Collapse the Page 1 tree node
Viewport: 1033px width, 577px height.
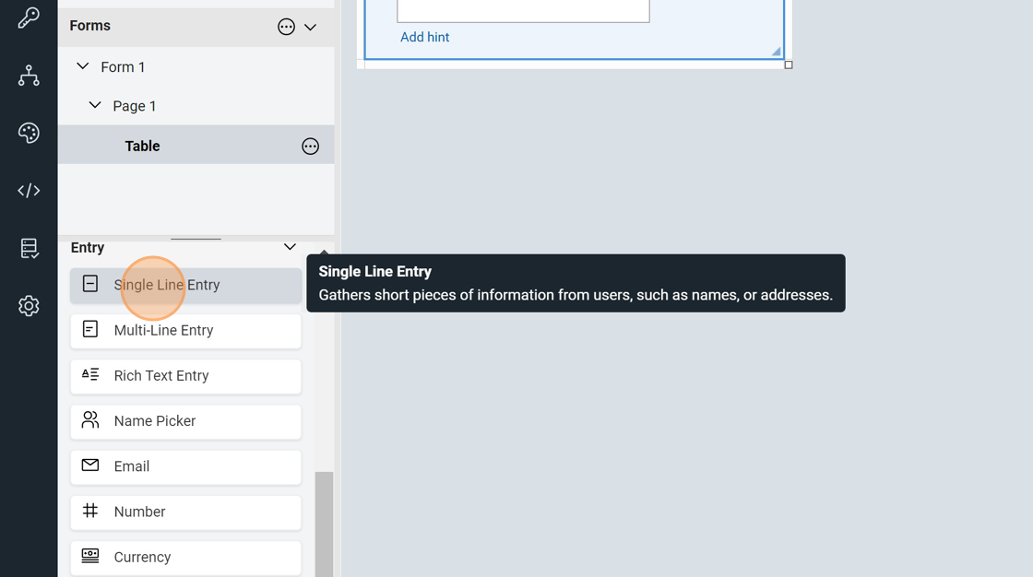click(x=95, y=105)
